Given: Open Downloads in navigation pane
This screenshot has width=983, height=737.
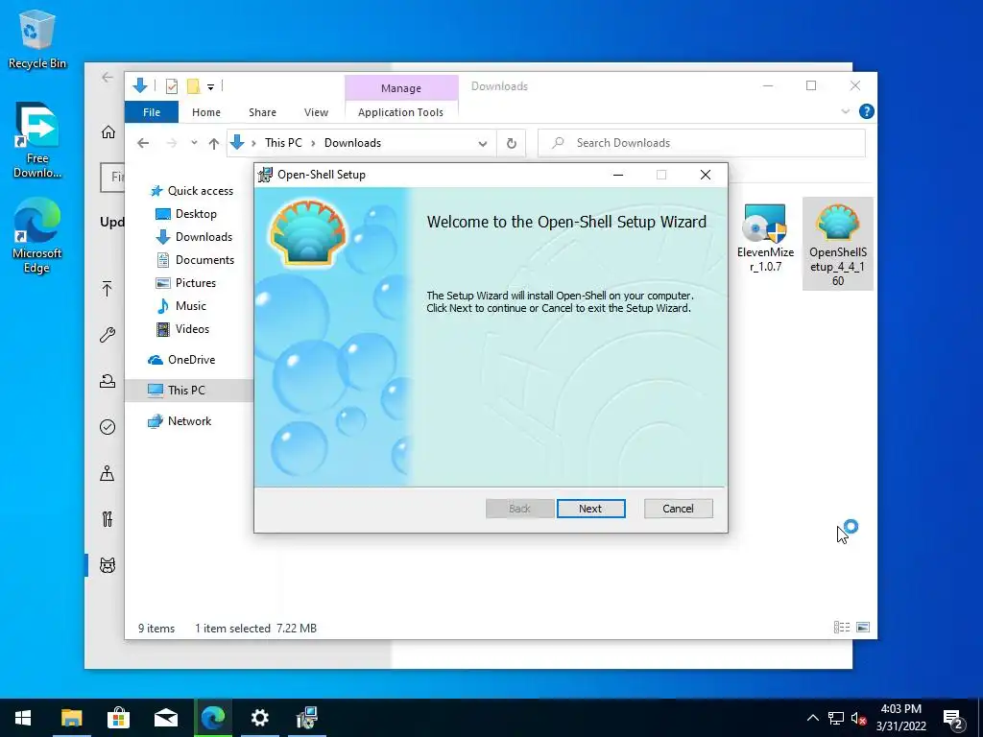Looking at the screenshot, I should point(194,237).
